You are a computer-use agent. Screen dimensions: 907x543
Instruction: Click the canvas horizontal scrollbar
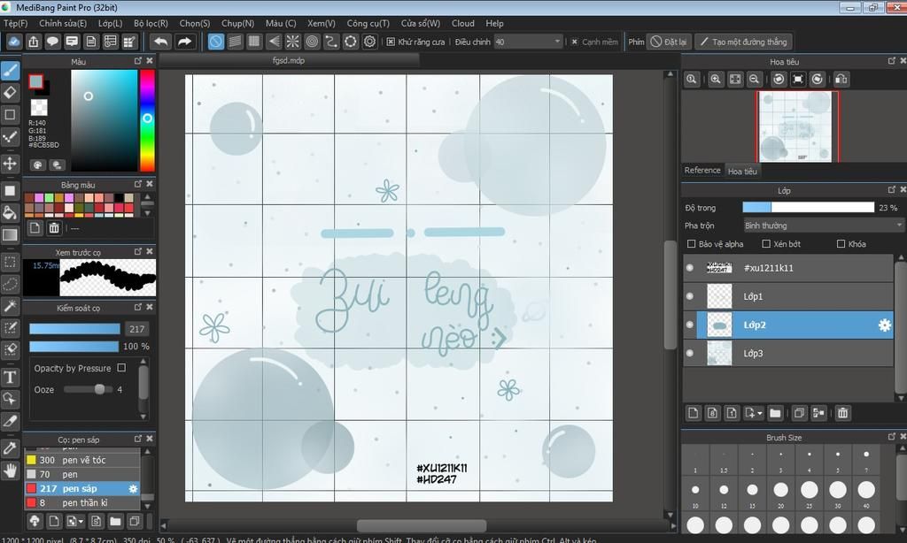tap(421, 525)
